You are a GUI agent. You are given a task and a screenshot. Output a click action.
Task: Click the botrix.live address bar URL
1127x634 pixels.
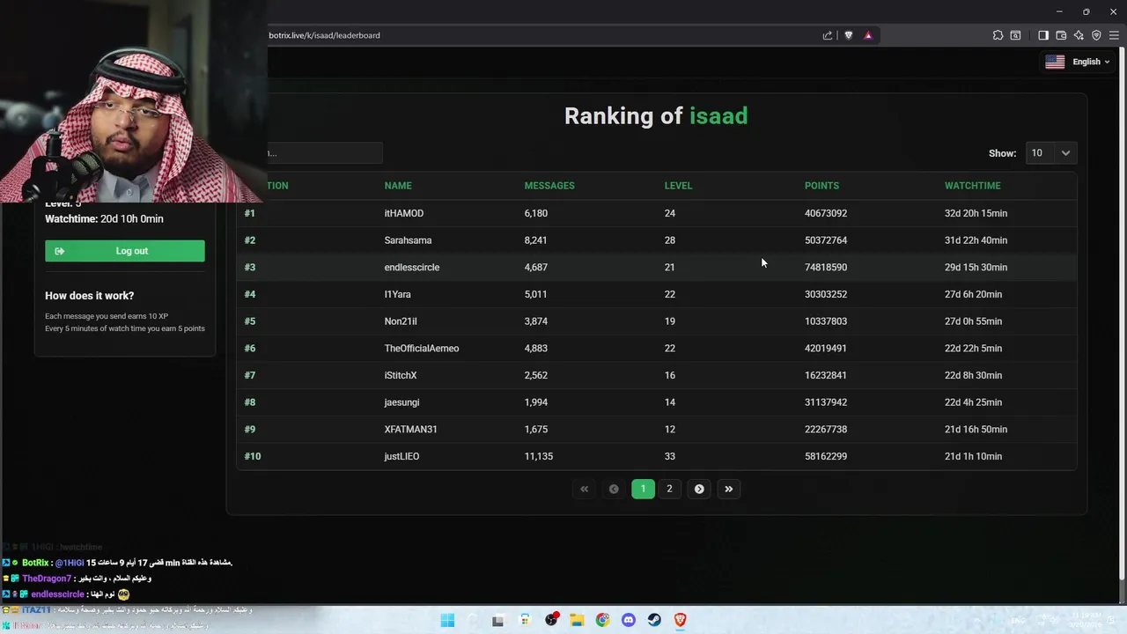click(x=324, y=35)
